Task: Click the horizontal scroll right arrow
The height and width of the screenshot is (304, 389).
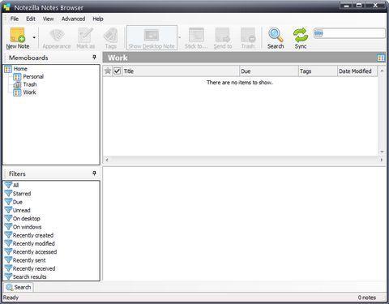Action: click(381, 160)
